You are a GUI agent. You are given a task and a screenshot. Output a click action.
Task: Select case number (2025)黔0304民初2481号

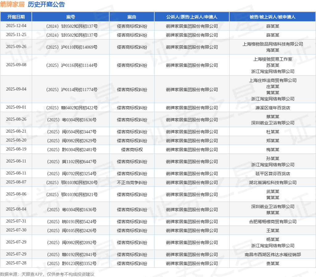click(x=72, y=150)
